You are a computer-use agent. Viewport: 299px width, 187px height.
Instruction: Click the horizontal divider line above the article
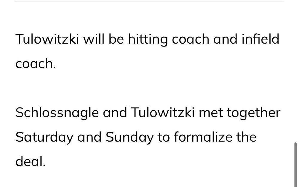coord(149,1)
